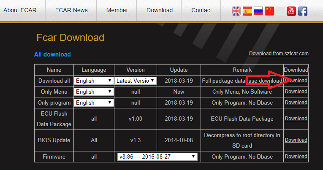Click the blank gray icon beside Chinese flag
This screenshot has height=170, width=323.
[280, 11]
